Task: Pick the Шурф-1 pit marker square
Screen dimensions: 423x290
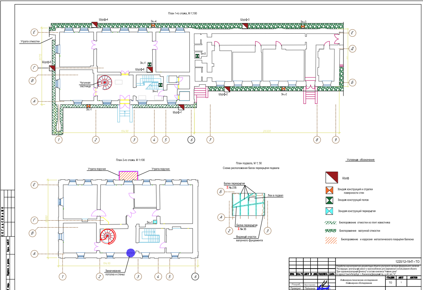Action: pos(181,107)
